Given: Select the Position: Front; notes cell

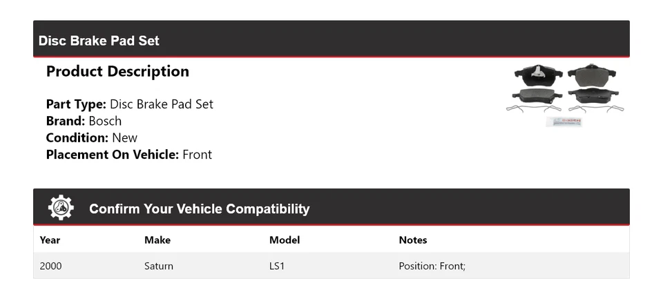Looking at the screenshot, I should click(432, 266).
